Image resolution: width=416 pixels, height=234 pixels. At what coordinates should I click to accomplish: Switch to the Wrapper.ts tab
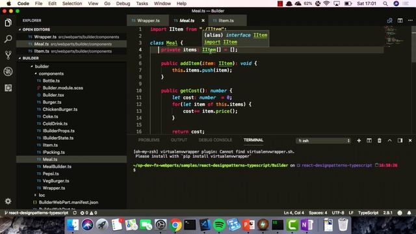click(148, 20)
